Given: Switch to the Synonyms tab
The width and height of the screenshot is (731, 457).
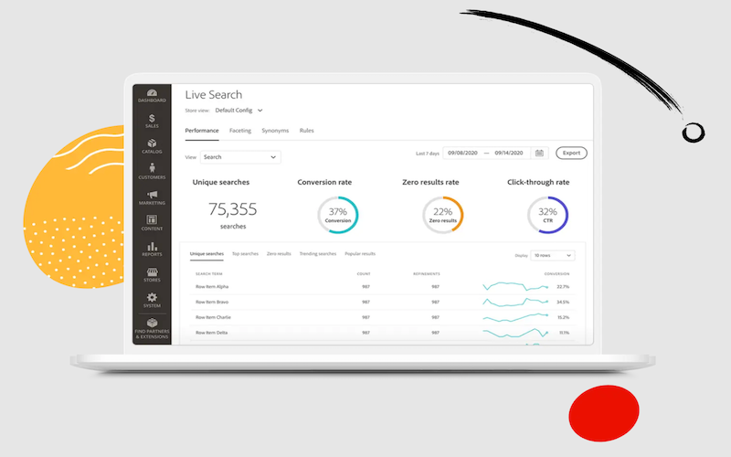Looking at the screenshot, I should coord(275,131).
